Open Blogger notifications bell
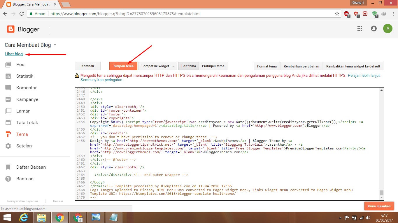The width and height of the screenshot is (398, 223). [x=374, y=28]
